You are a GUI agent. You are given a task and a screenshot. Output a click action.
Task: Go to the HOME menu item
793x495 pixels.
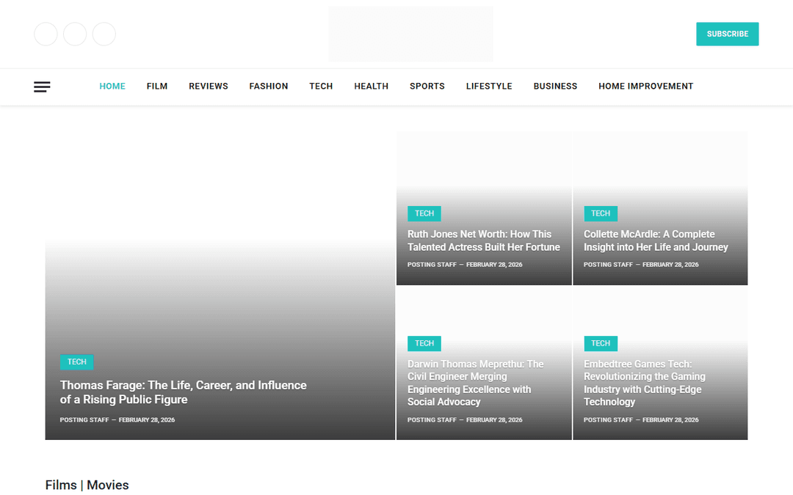click(x=112, y=87)
